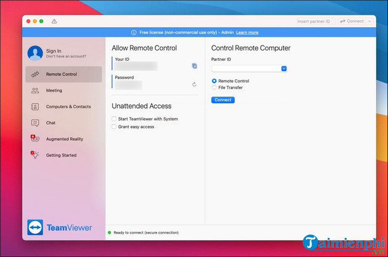
Task: Click the info icon in license banner
Action: pyautogui.click(x=134, y=33)
